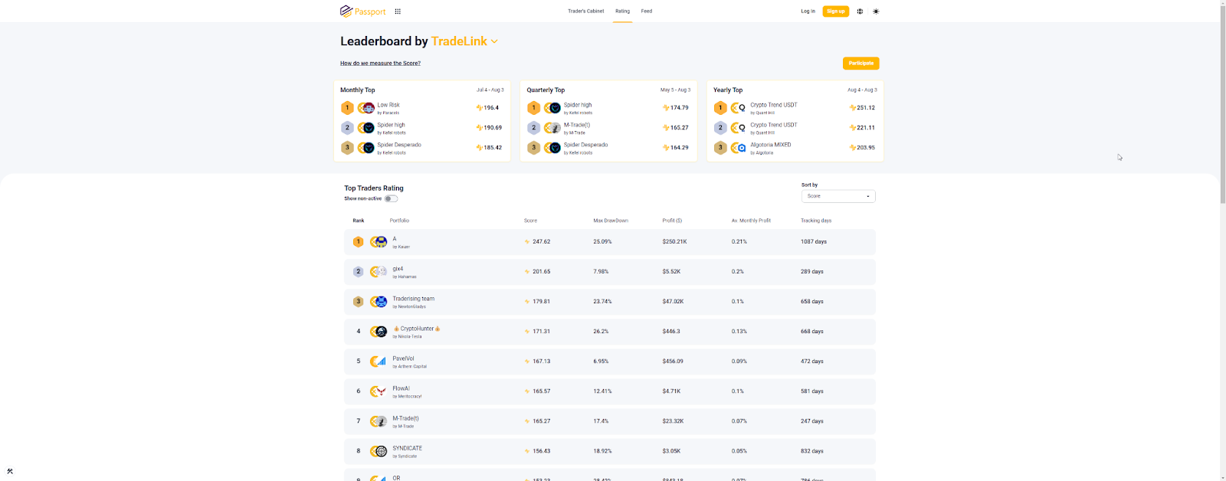Click avatar of SYNDICATE portfolio
This screenshot has width=1226, height=481.
tap(381, 451)
